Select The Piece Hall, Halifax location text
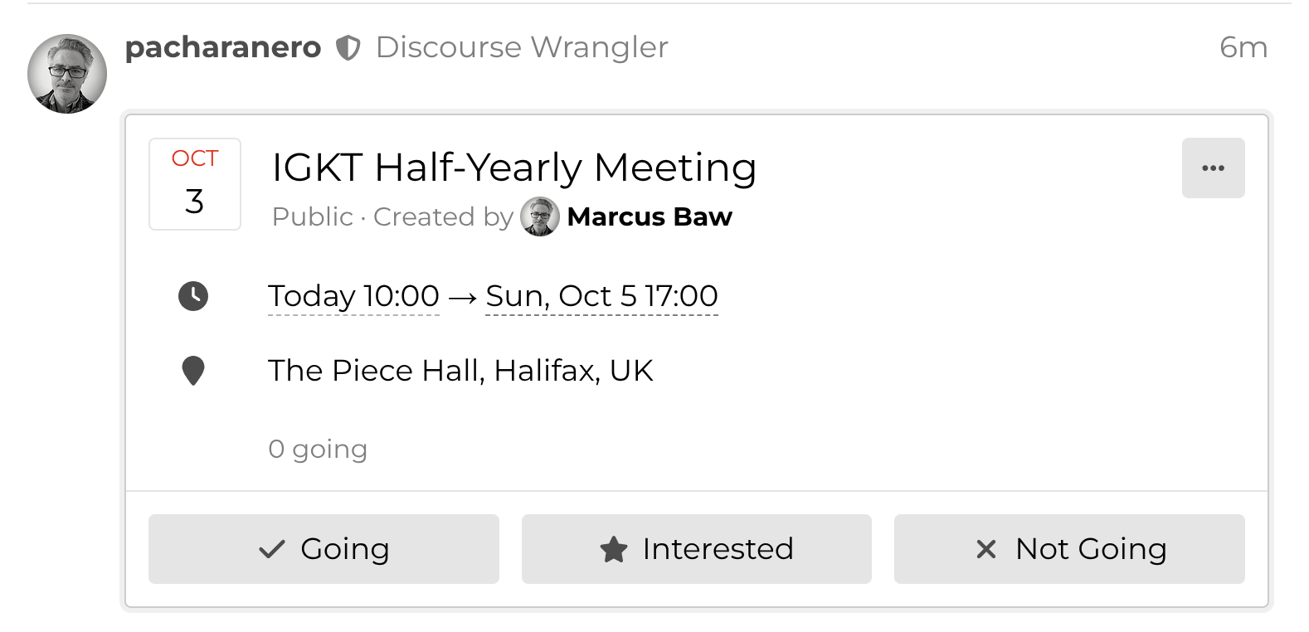 point(460,371)
